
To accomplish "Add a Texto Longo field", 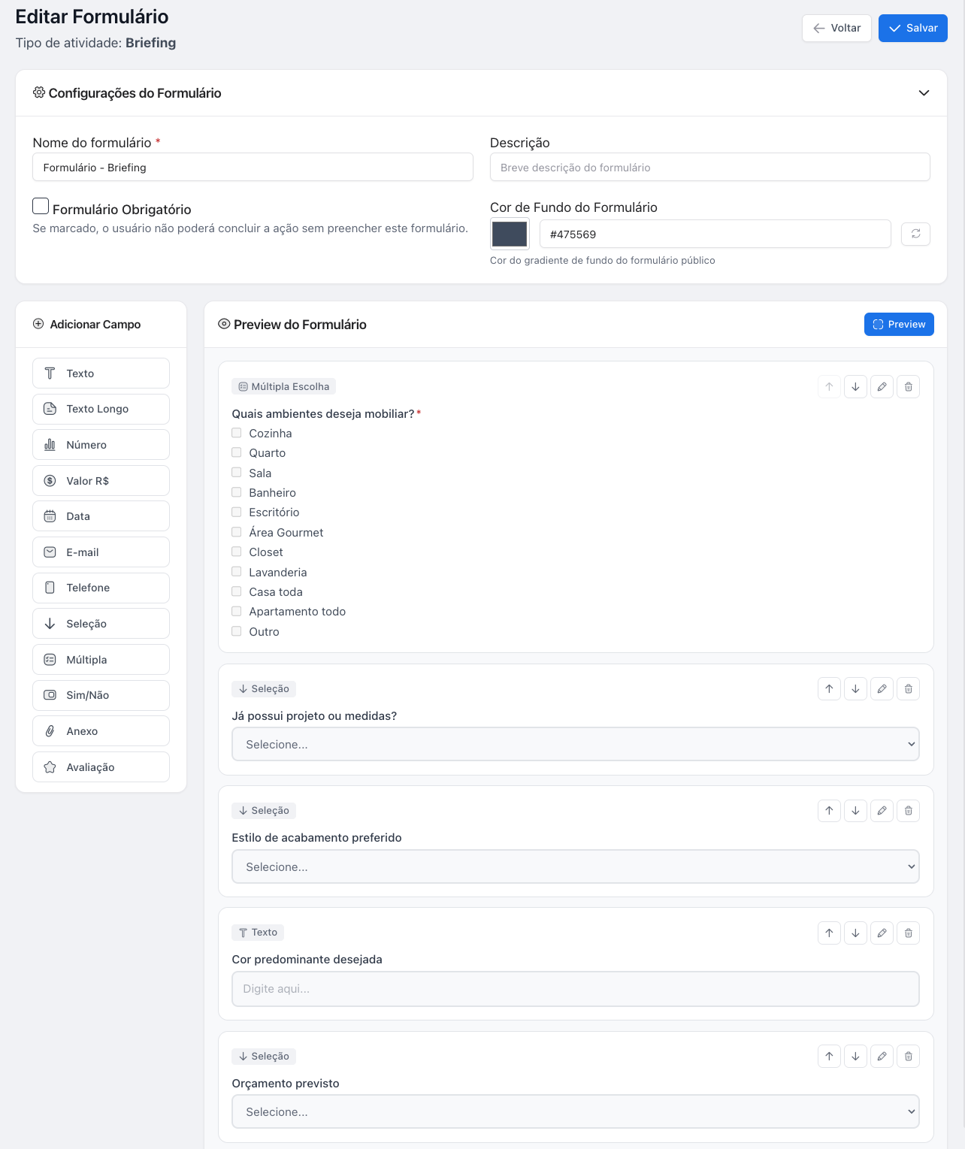I will tap(101, 409).
